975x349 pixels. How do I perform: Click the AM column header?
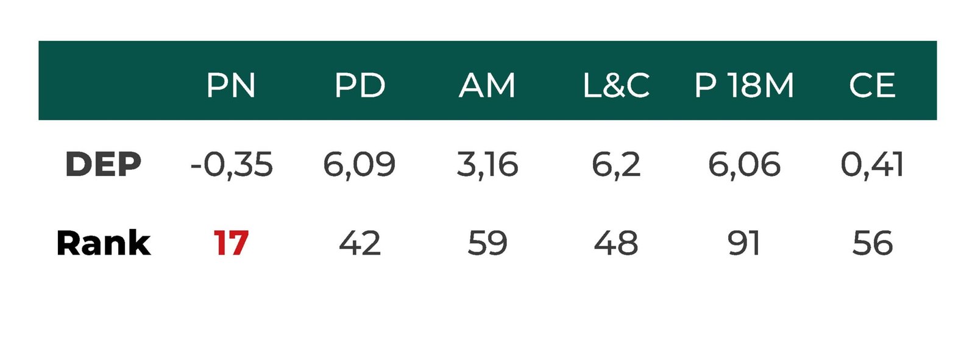point(487,85)
